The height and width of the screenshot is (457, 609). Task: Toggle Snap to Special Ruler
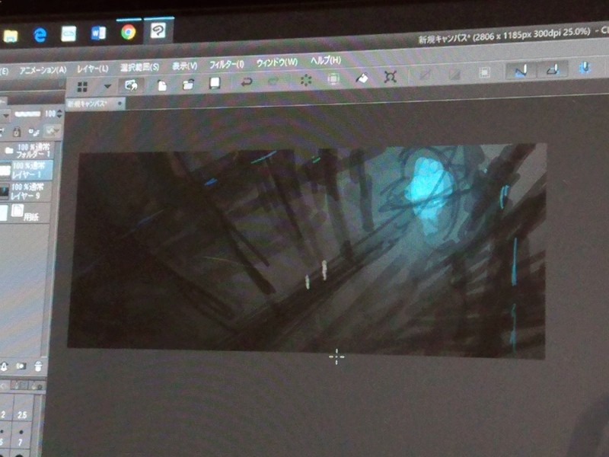553,69
